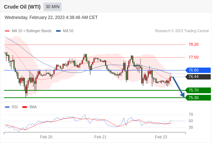Toggle the MA 50 legend item
Viewport: 212px width, 143px height.
[65, 31]
